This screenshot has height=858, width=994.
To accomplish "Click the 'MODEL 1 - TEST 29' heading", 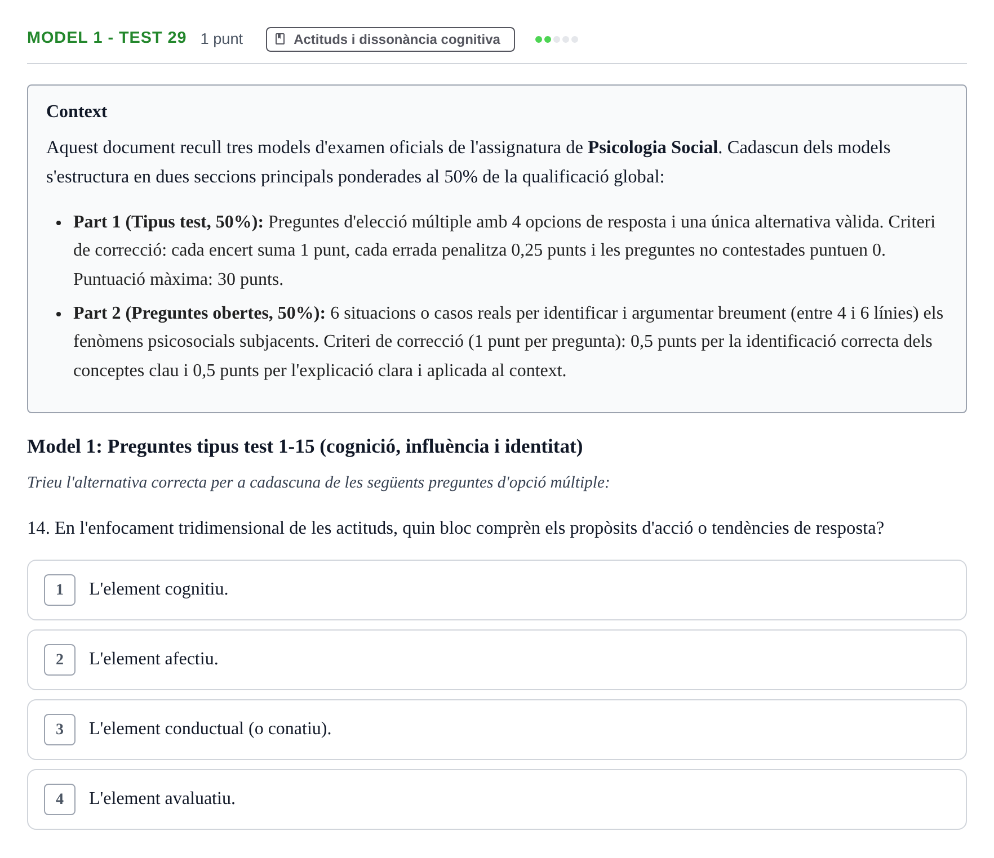I will click(106, 38).
